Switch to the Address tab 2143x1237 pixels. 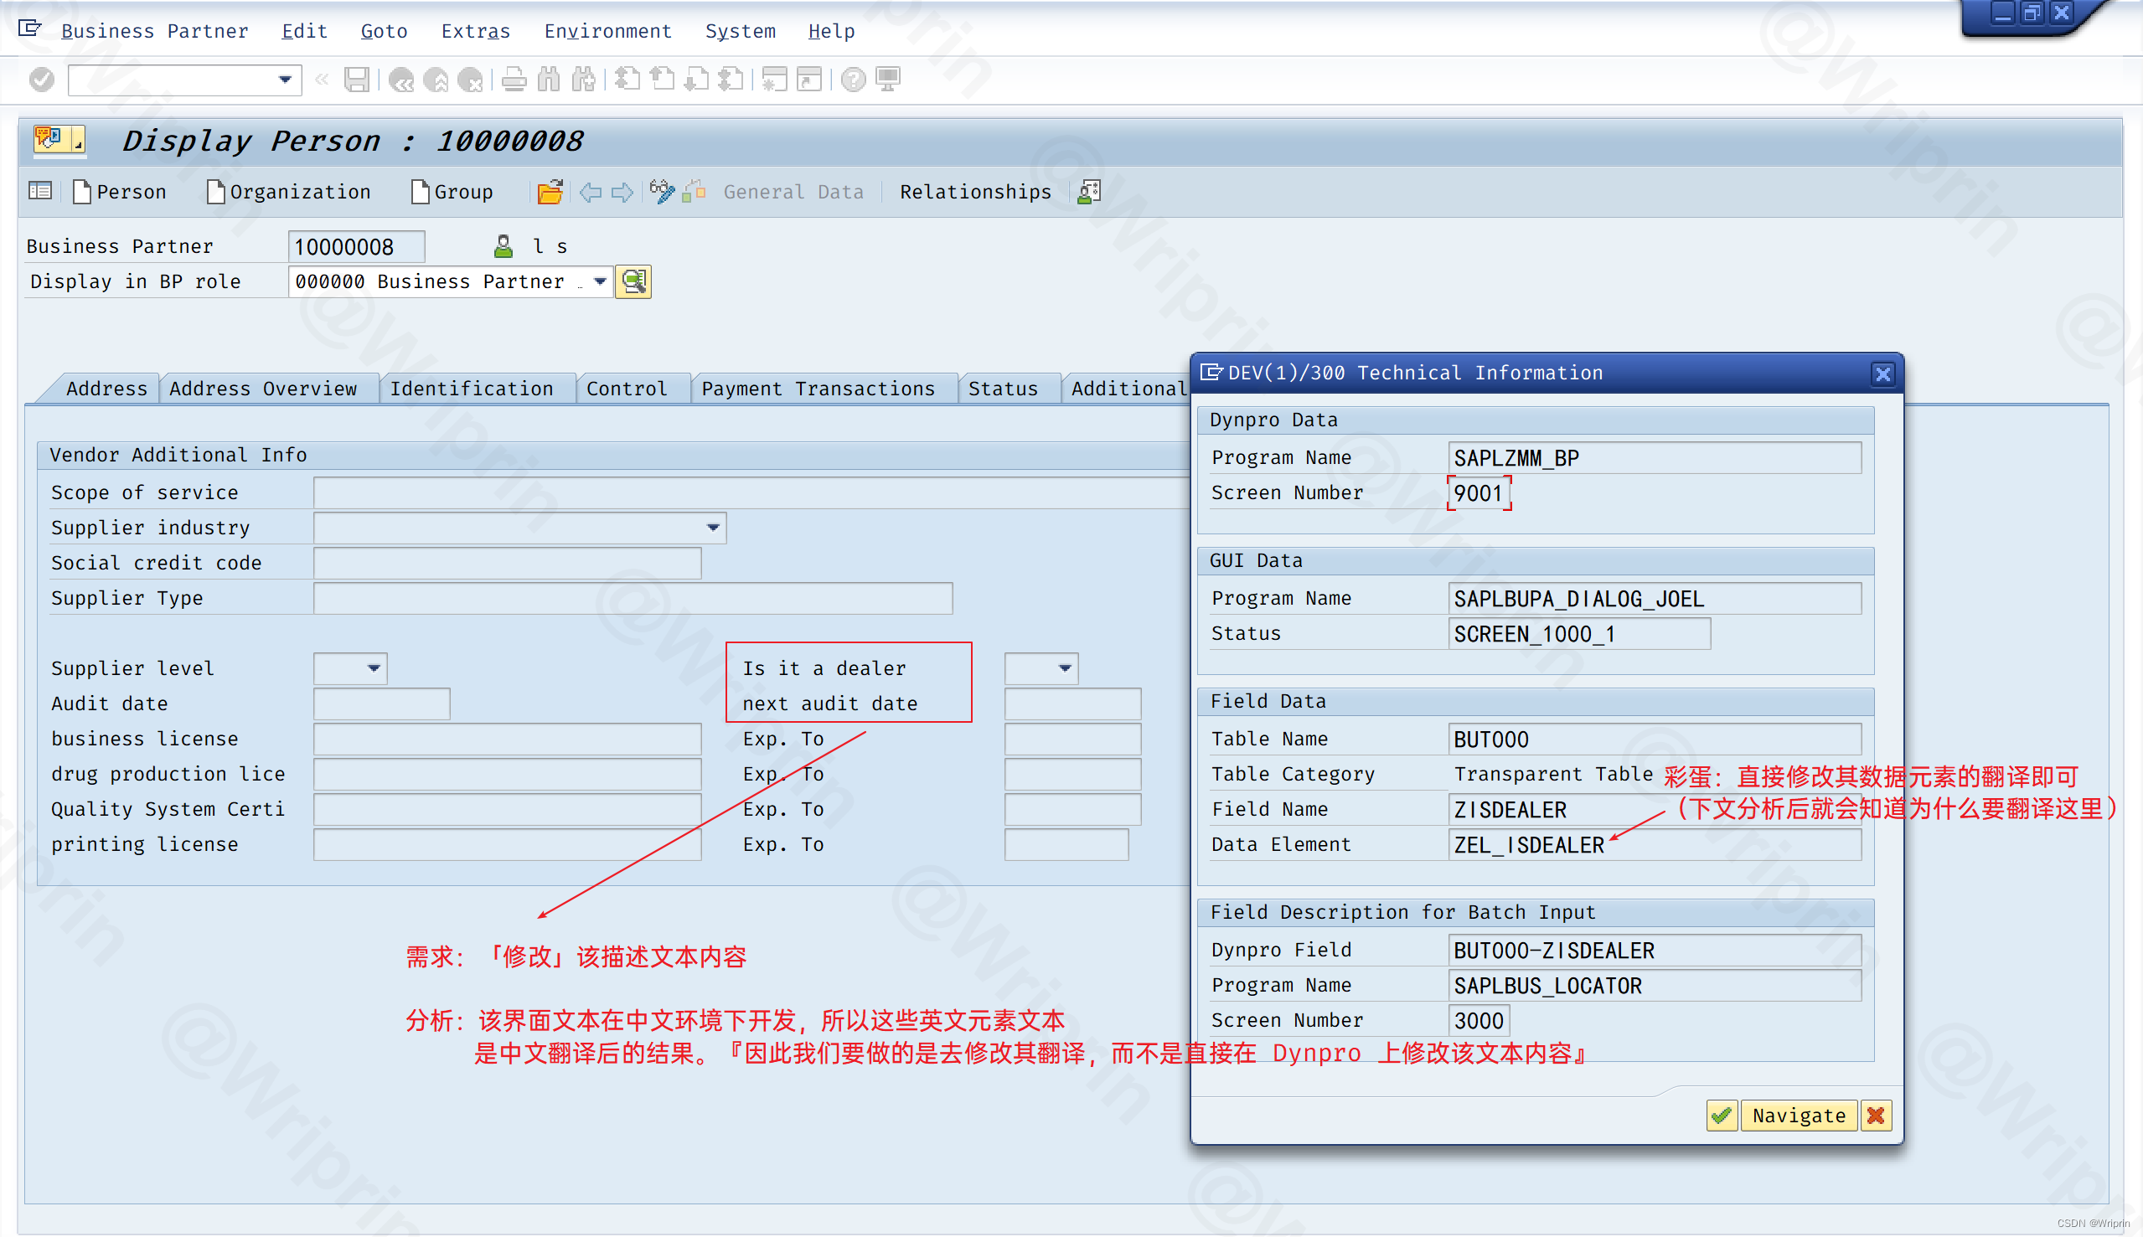[105, 387]
